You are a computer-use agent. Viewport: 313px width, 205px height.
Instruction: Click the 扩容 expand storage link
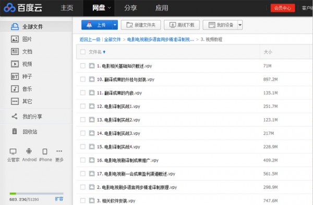pyautogui.click(x=59, y=199)
